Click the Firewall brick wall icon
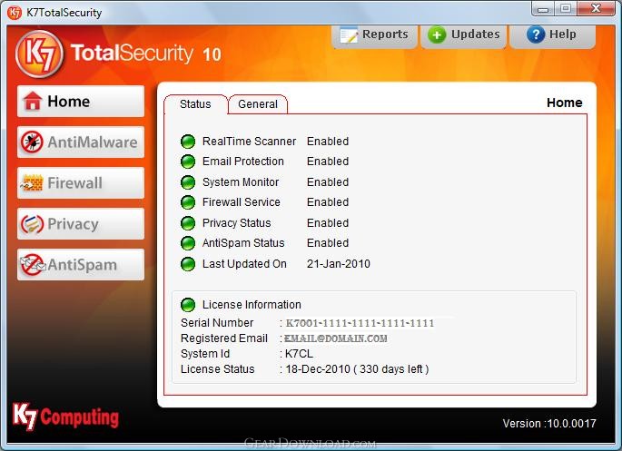 [x=32, y=183]
